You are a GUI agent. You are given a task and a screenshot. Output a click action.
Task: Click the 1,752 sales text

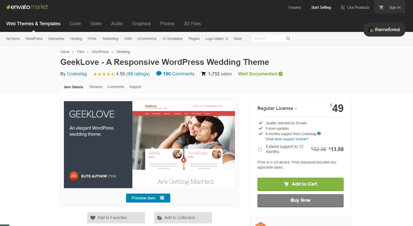tap(220, 74)
